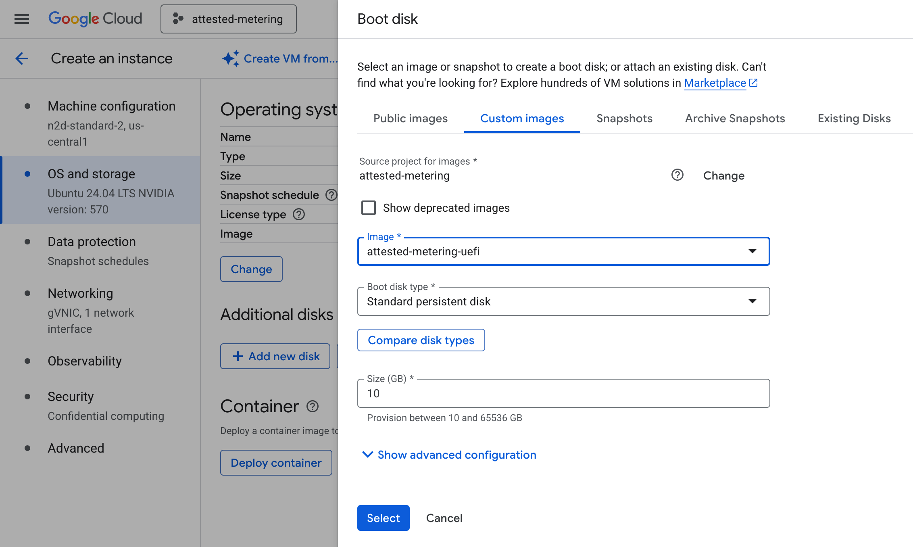This screenshot has width=913, height=547.
Task: Click License type help icon
Action: pos(299,214)
